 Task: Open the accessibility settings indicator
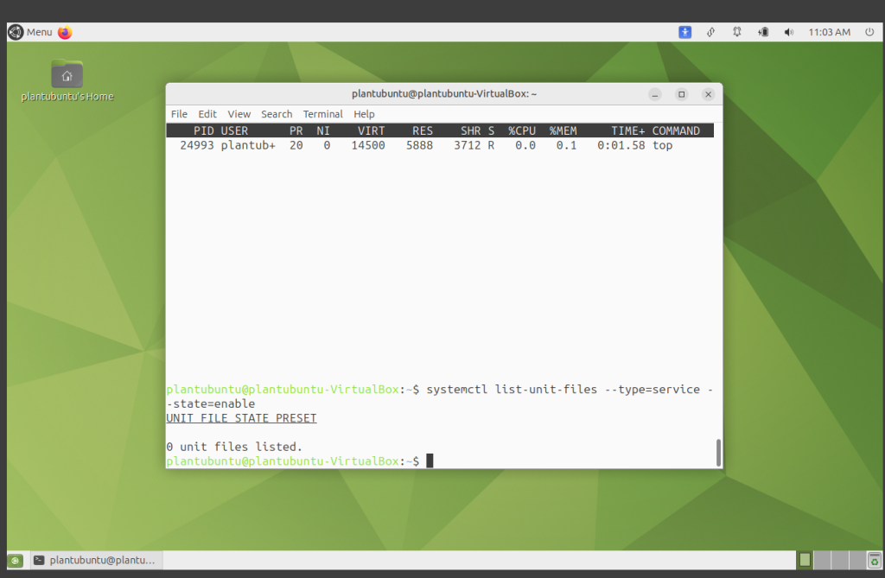[684, 32]
